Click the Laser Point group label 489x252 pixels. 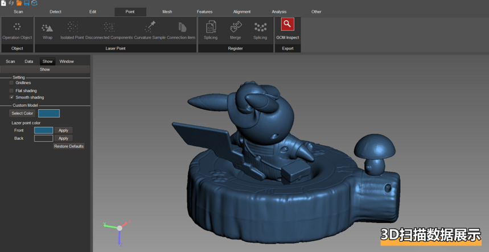(x=116, y=48)
